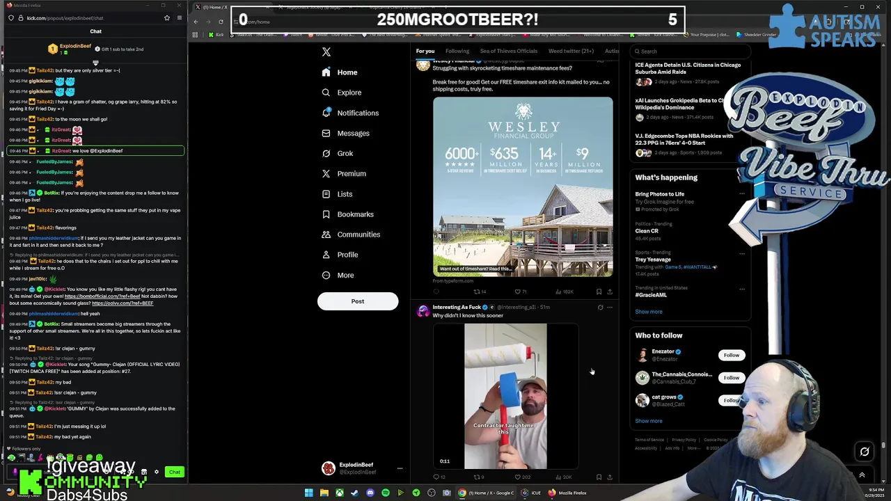Image resolution: width=891 pixels, height=501 pixels.
Task: Open the Wesley Financial Group ad image
Action: pos(523,186)
